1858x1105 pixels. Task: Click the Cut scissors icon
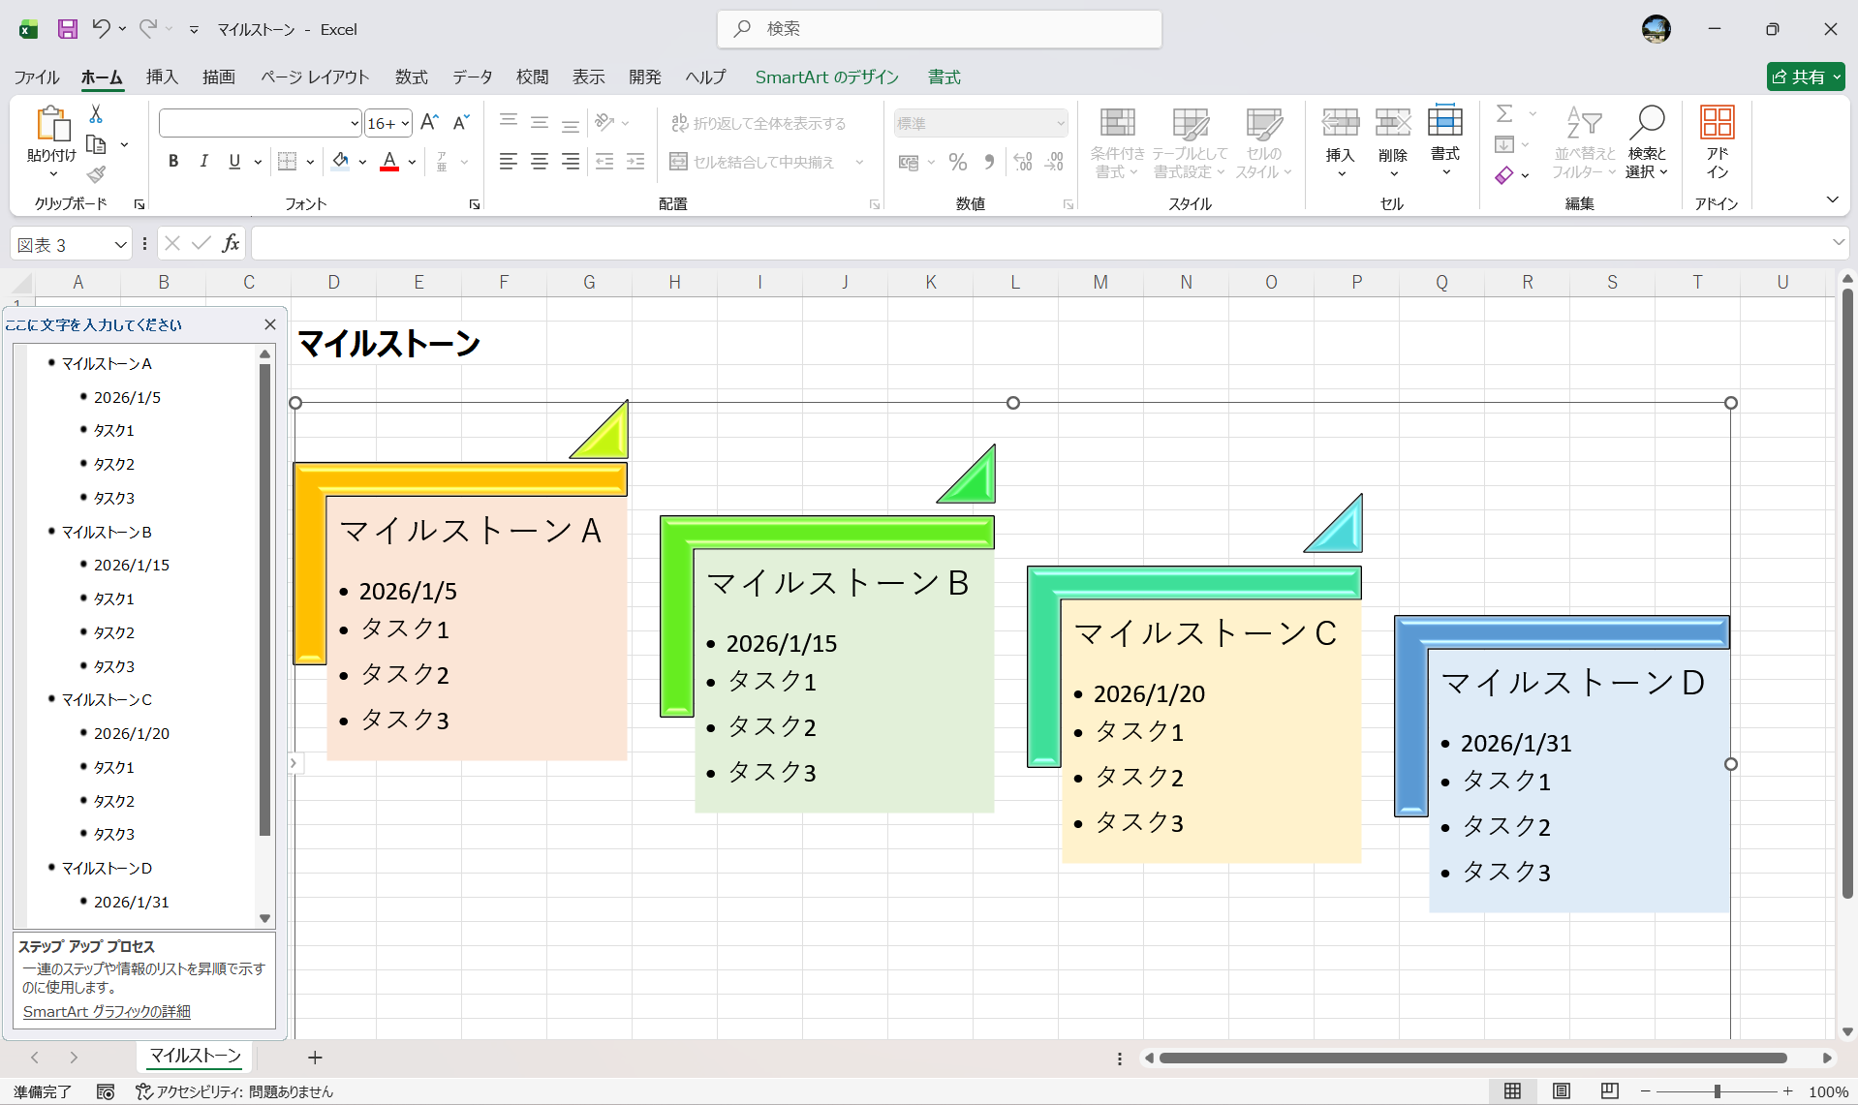tap(96, 114)
